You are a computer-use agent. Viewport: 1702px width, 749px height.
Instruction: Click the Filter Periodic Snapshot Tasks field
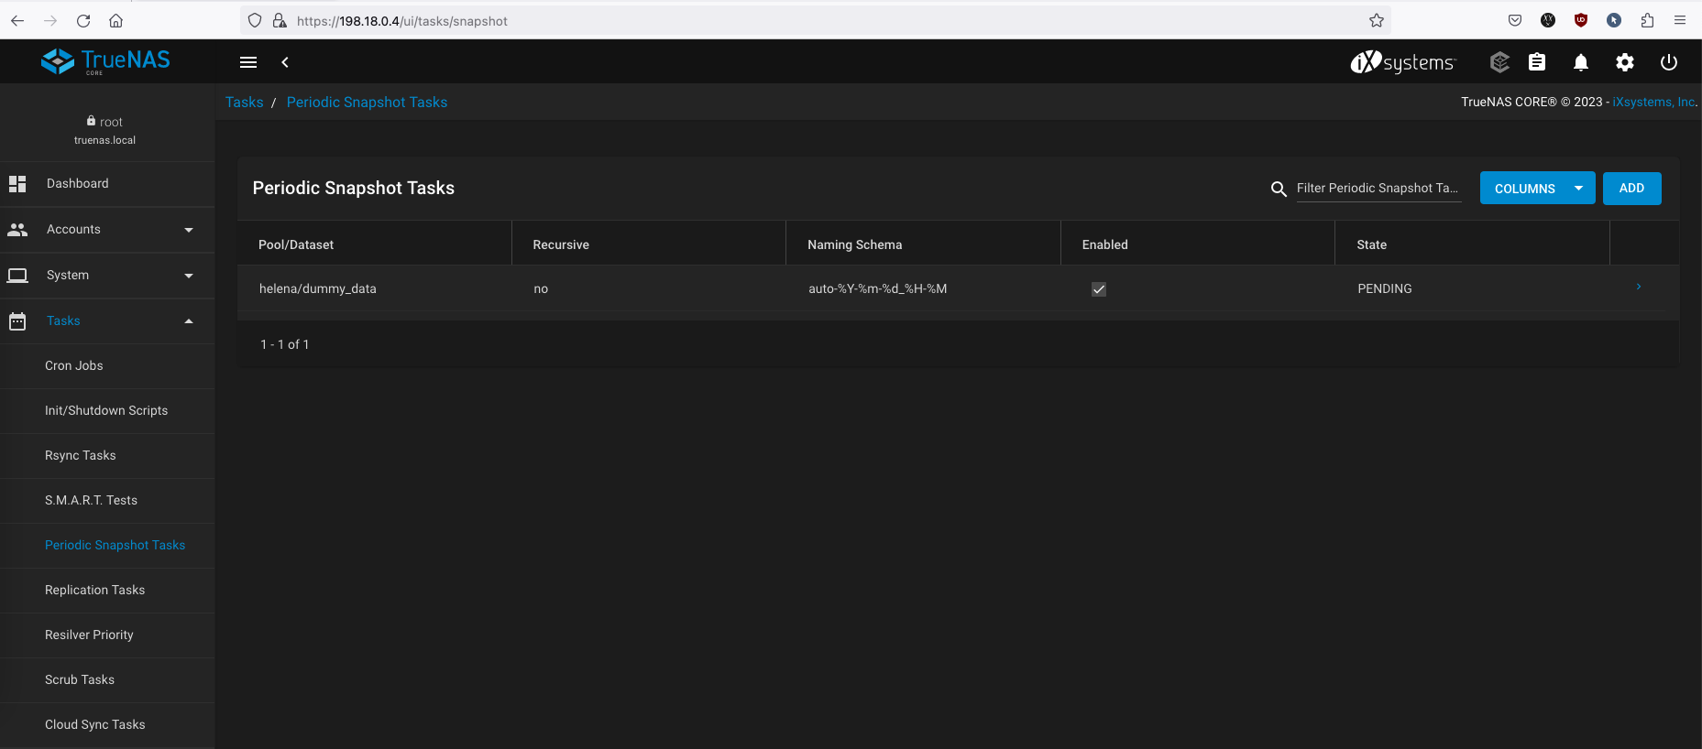(1378, 189)
